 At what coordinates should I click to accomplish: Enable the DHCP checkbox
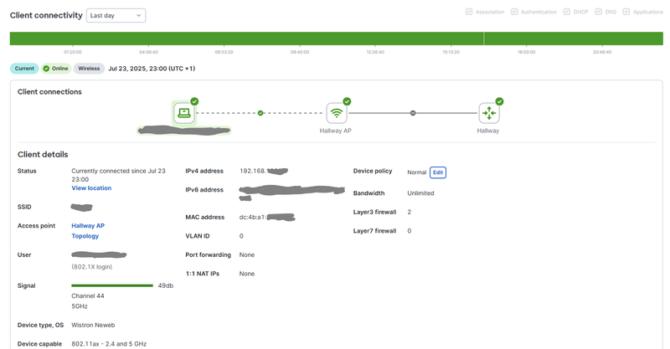click(x=568, y=12)
